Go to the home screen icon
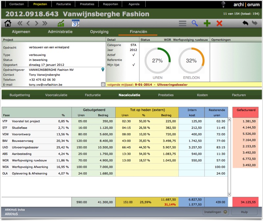 [8, 23]
